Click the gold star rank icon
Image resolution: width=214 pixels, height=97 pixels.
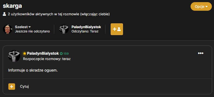click(x=24, y=54)
